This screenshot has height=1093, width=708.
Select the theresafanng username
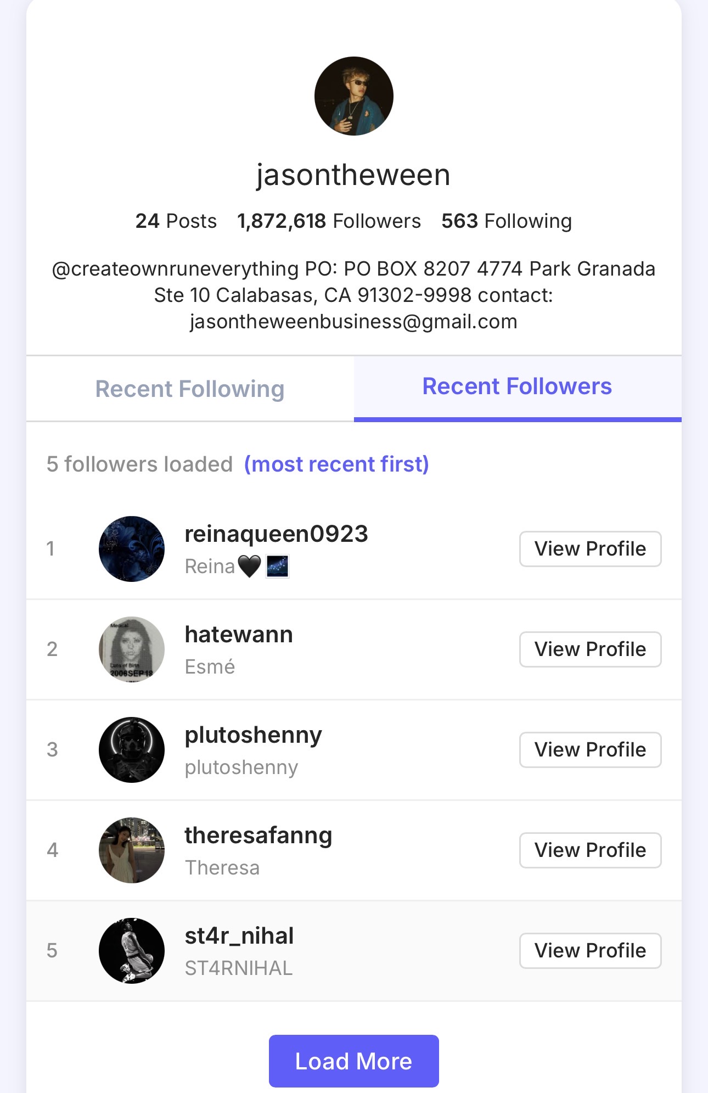tap(259, 836)
